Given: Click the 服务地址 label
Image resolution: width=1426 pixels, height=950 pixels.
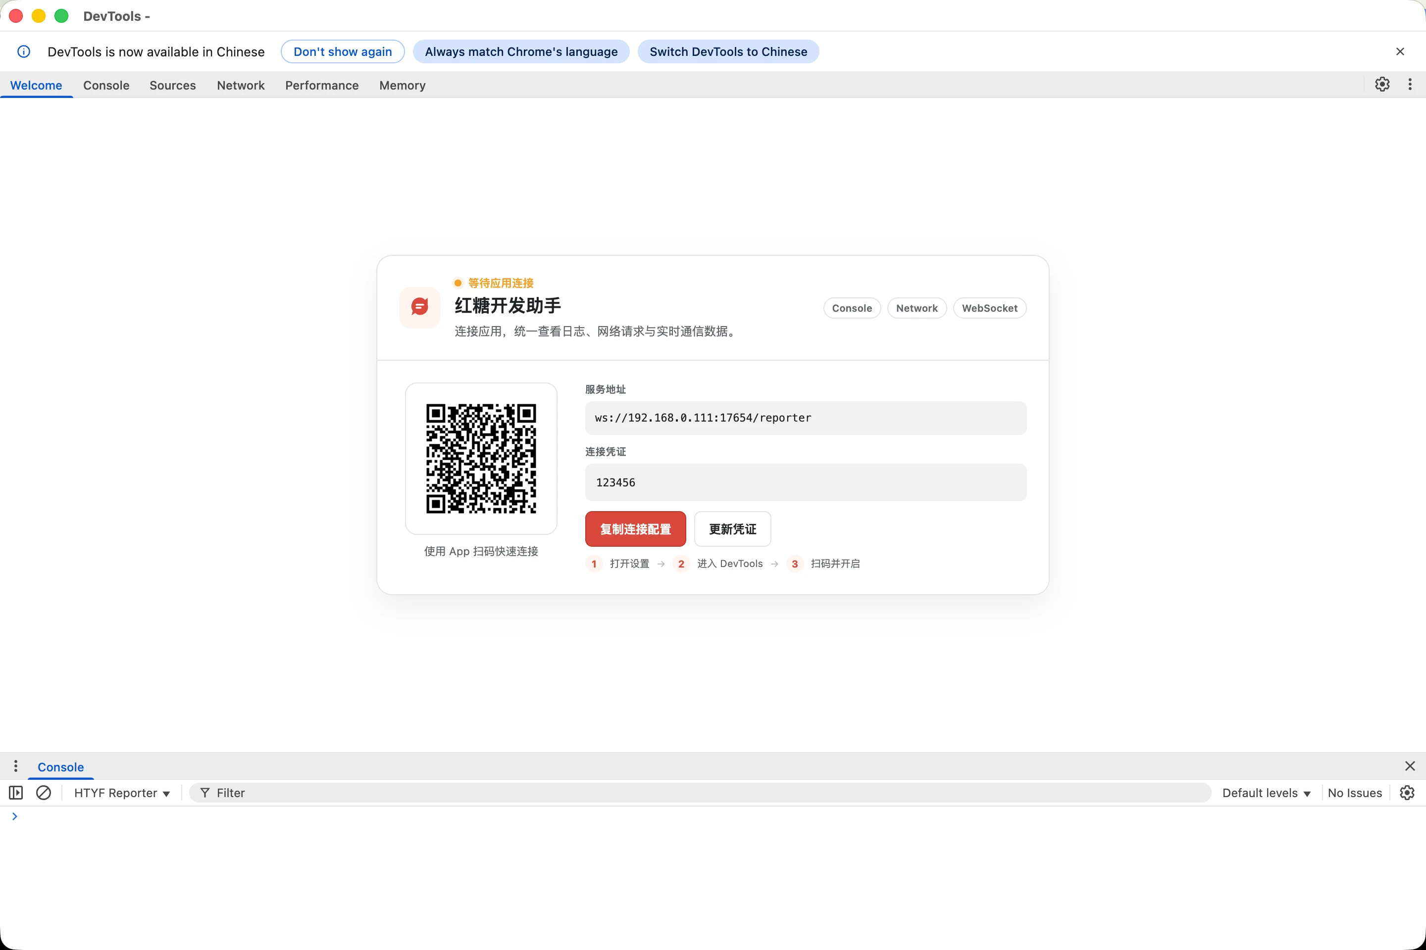Looking at the screenshot, I should tap(605, 389).
